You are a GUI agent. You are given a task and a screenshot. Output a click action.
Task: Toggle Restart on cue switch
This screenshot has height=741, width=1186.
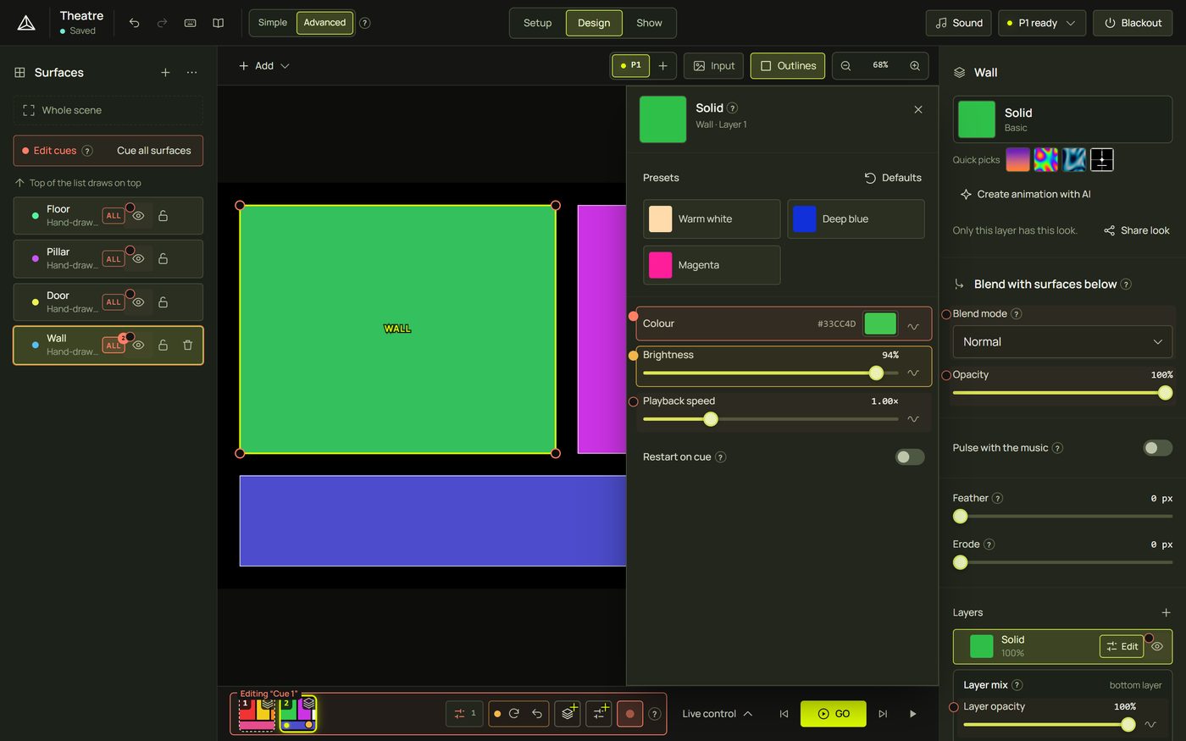tap(910, 456)
